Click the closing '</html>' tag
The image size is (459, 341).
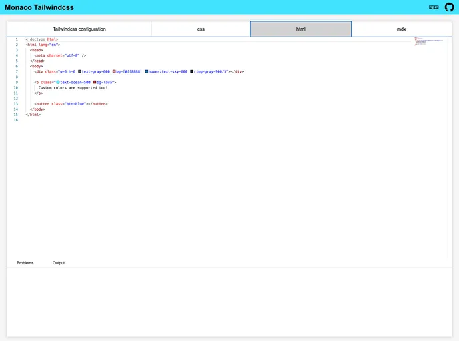[x=33, y=115]
